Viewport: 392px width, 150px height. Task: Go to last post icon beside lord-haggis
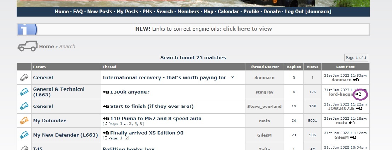[x=358, y=94]
